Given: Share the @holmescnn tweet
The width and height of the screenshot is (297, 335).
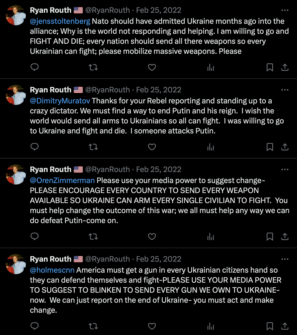Looking at the screenshot, I should tap(285, 326).
